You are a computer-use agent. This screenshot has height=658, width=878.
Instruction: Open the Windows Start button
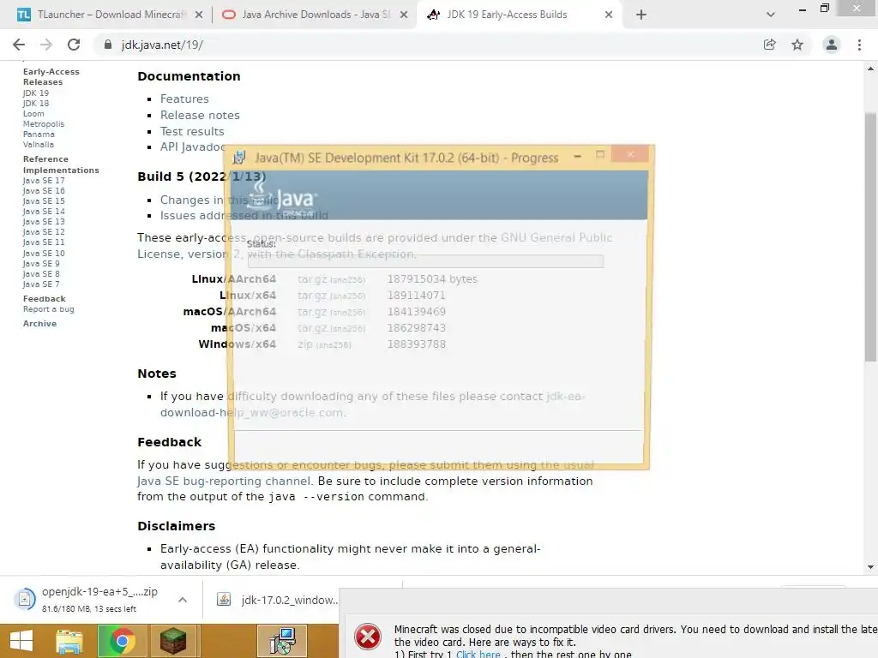click(21, 641)
